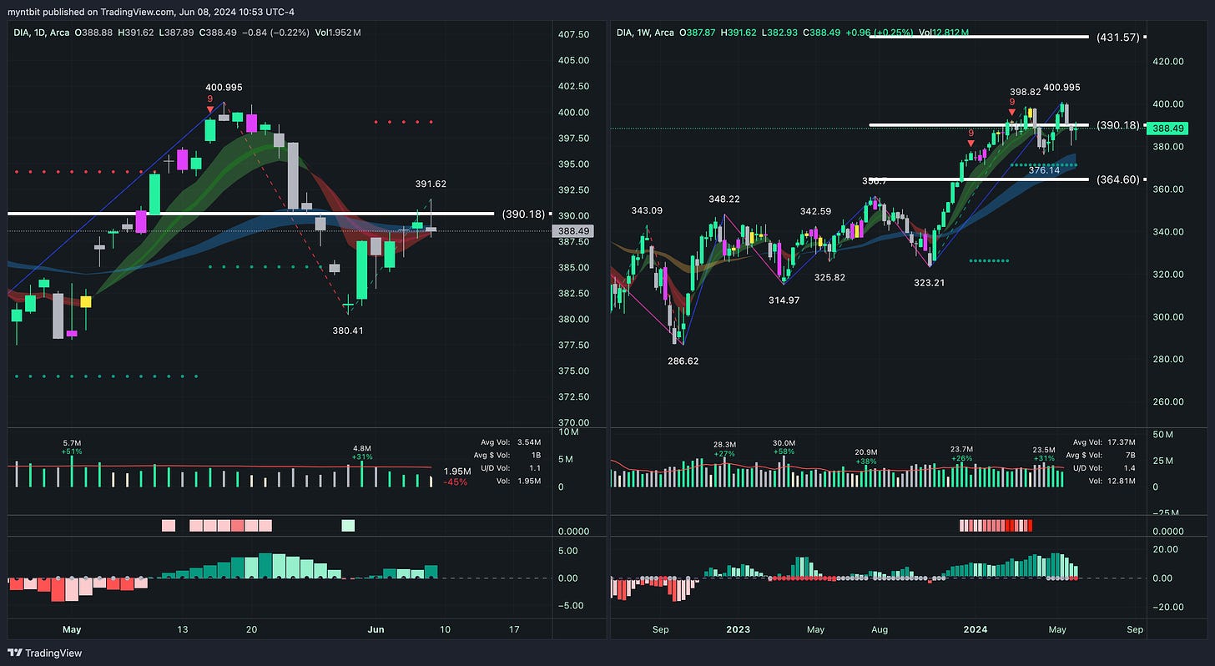Click the (364.60) level label
1215x666 pixels.
1117,179
